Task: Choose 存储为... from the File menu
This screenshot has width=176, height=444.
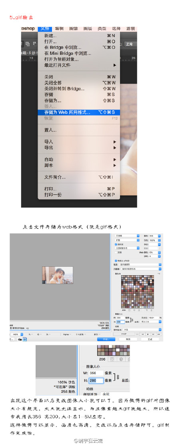Action: coord(79,100)
